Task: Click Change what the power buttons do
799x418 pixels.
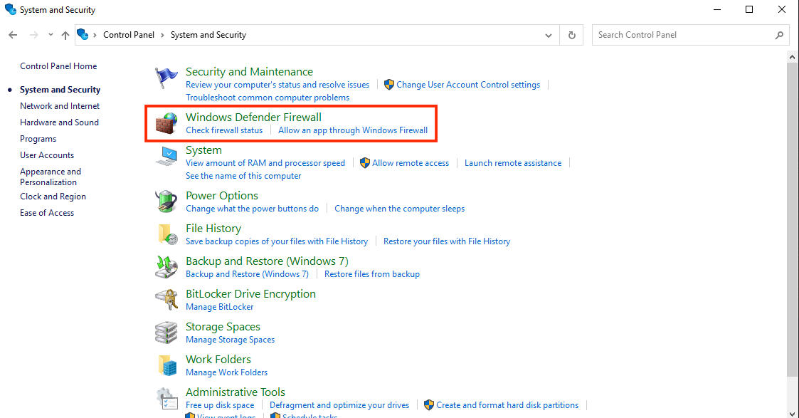Action: pos(252,209)
